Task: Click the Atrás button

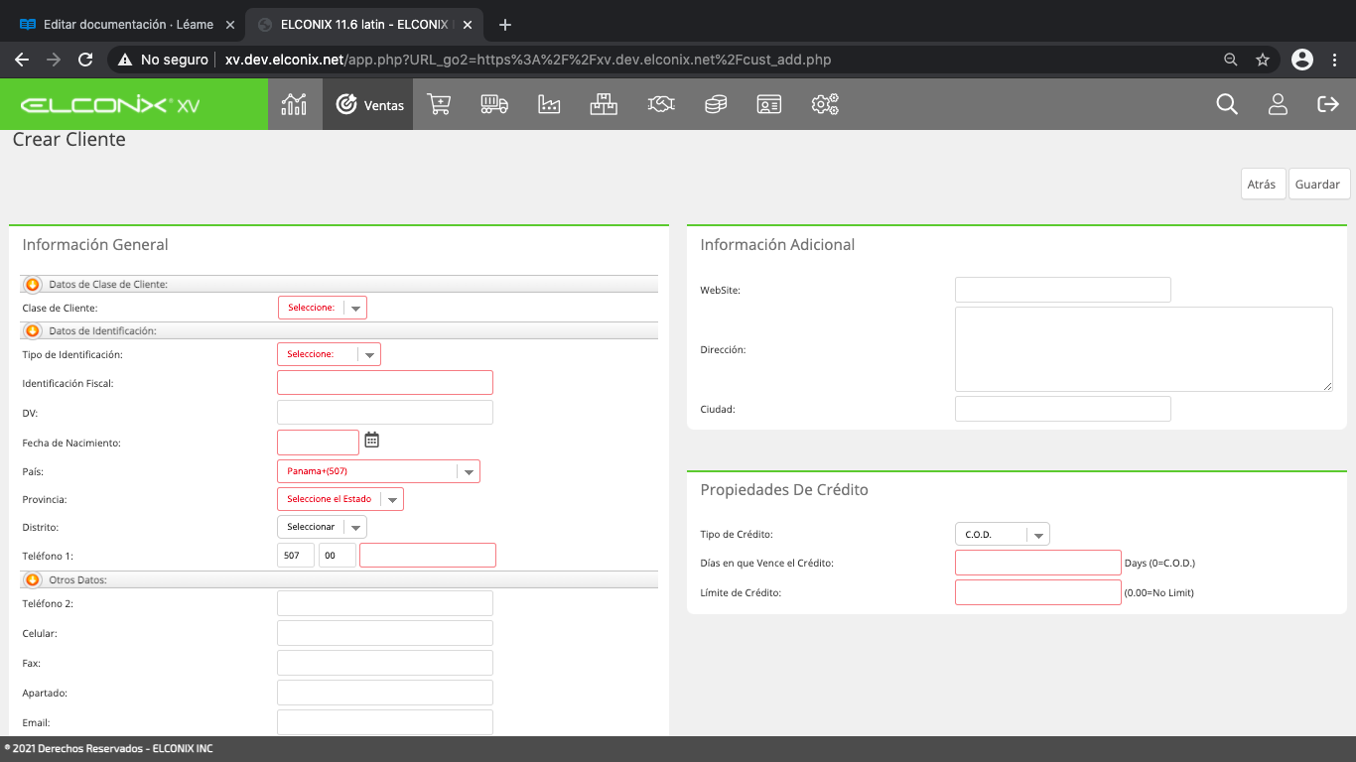Action: [1263, 184]
